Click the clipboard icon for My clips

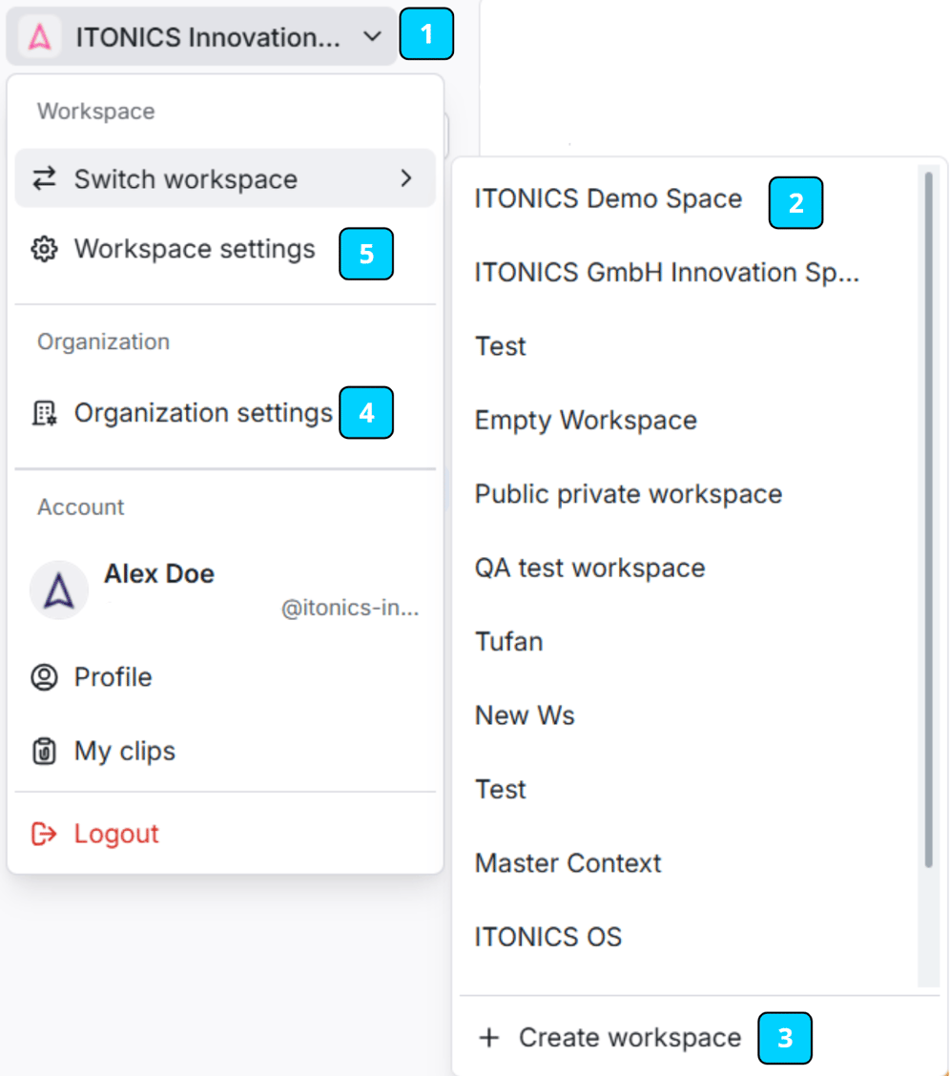(45, 751)
